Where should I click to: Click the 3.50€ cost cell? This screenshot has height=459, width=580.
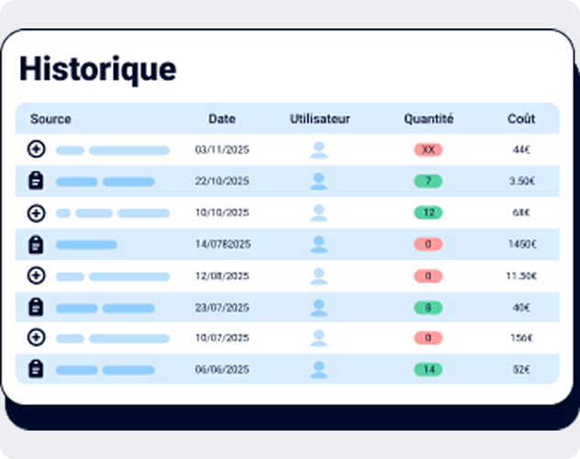522,181
